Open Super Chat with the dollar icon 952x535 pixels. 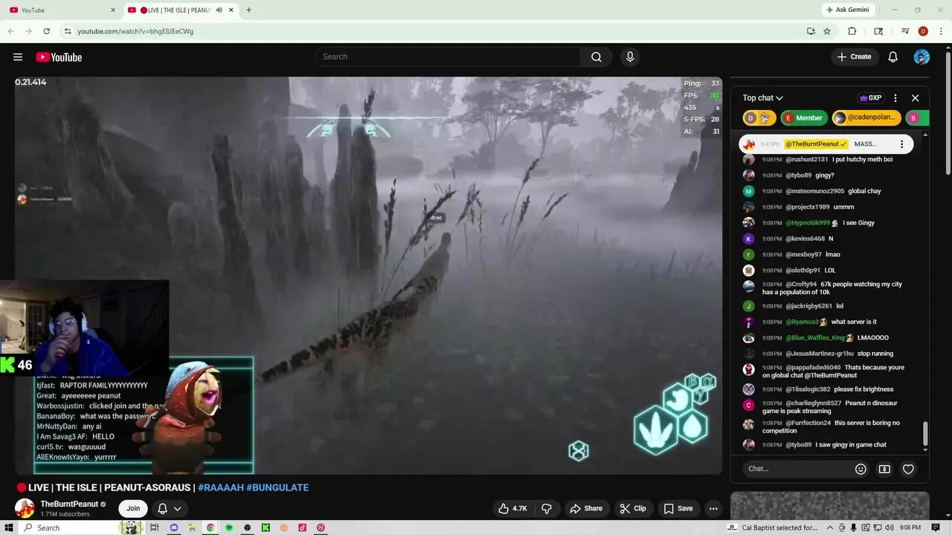point(884,469)
